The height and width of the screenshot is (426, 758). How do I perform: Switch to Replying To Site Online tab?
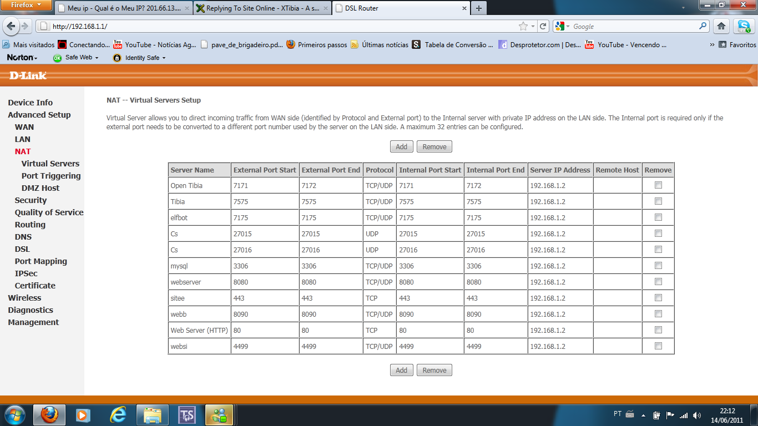(262, 8)
